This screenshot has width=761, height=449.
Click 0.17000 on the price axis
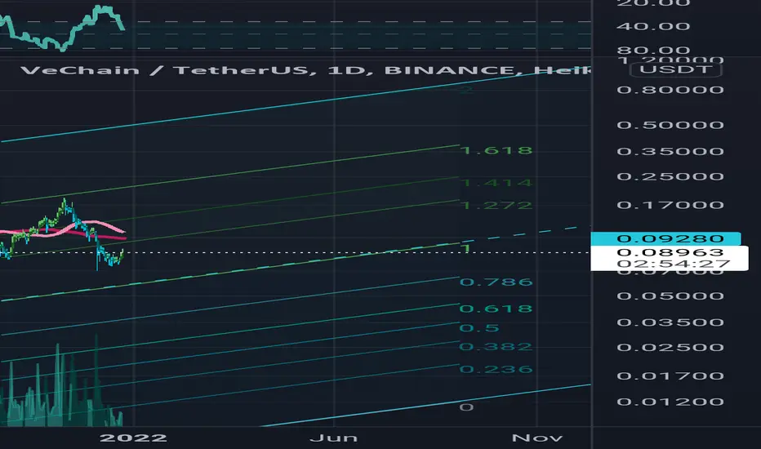coord(670,205)
